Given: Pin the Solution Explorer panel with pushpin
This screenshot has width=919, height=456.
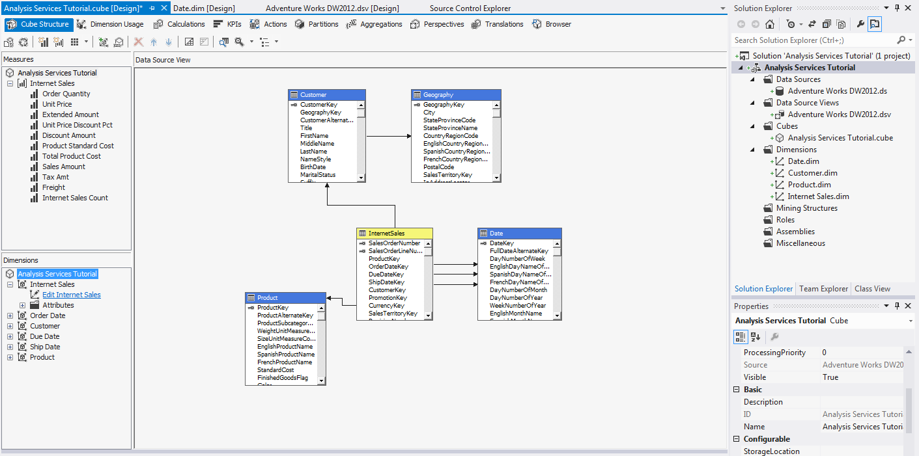Looking at the screenshot, I should pyautogui.click(x=897, y=8).
